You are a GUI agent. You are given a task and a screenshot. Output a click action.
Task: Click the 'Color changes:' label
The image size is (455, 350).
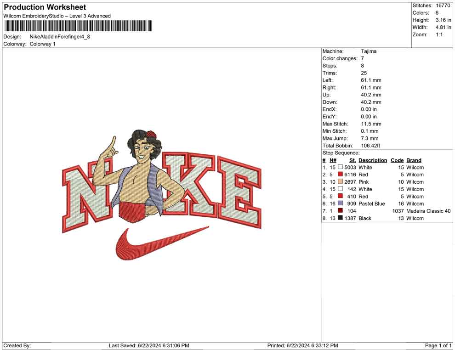pos(340,59)
